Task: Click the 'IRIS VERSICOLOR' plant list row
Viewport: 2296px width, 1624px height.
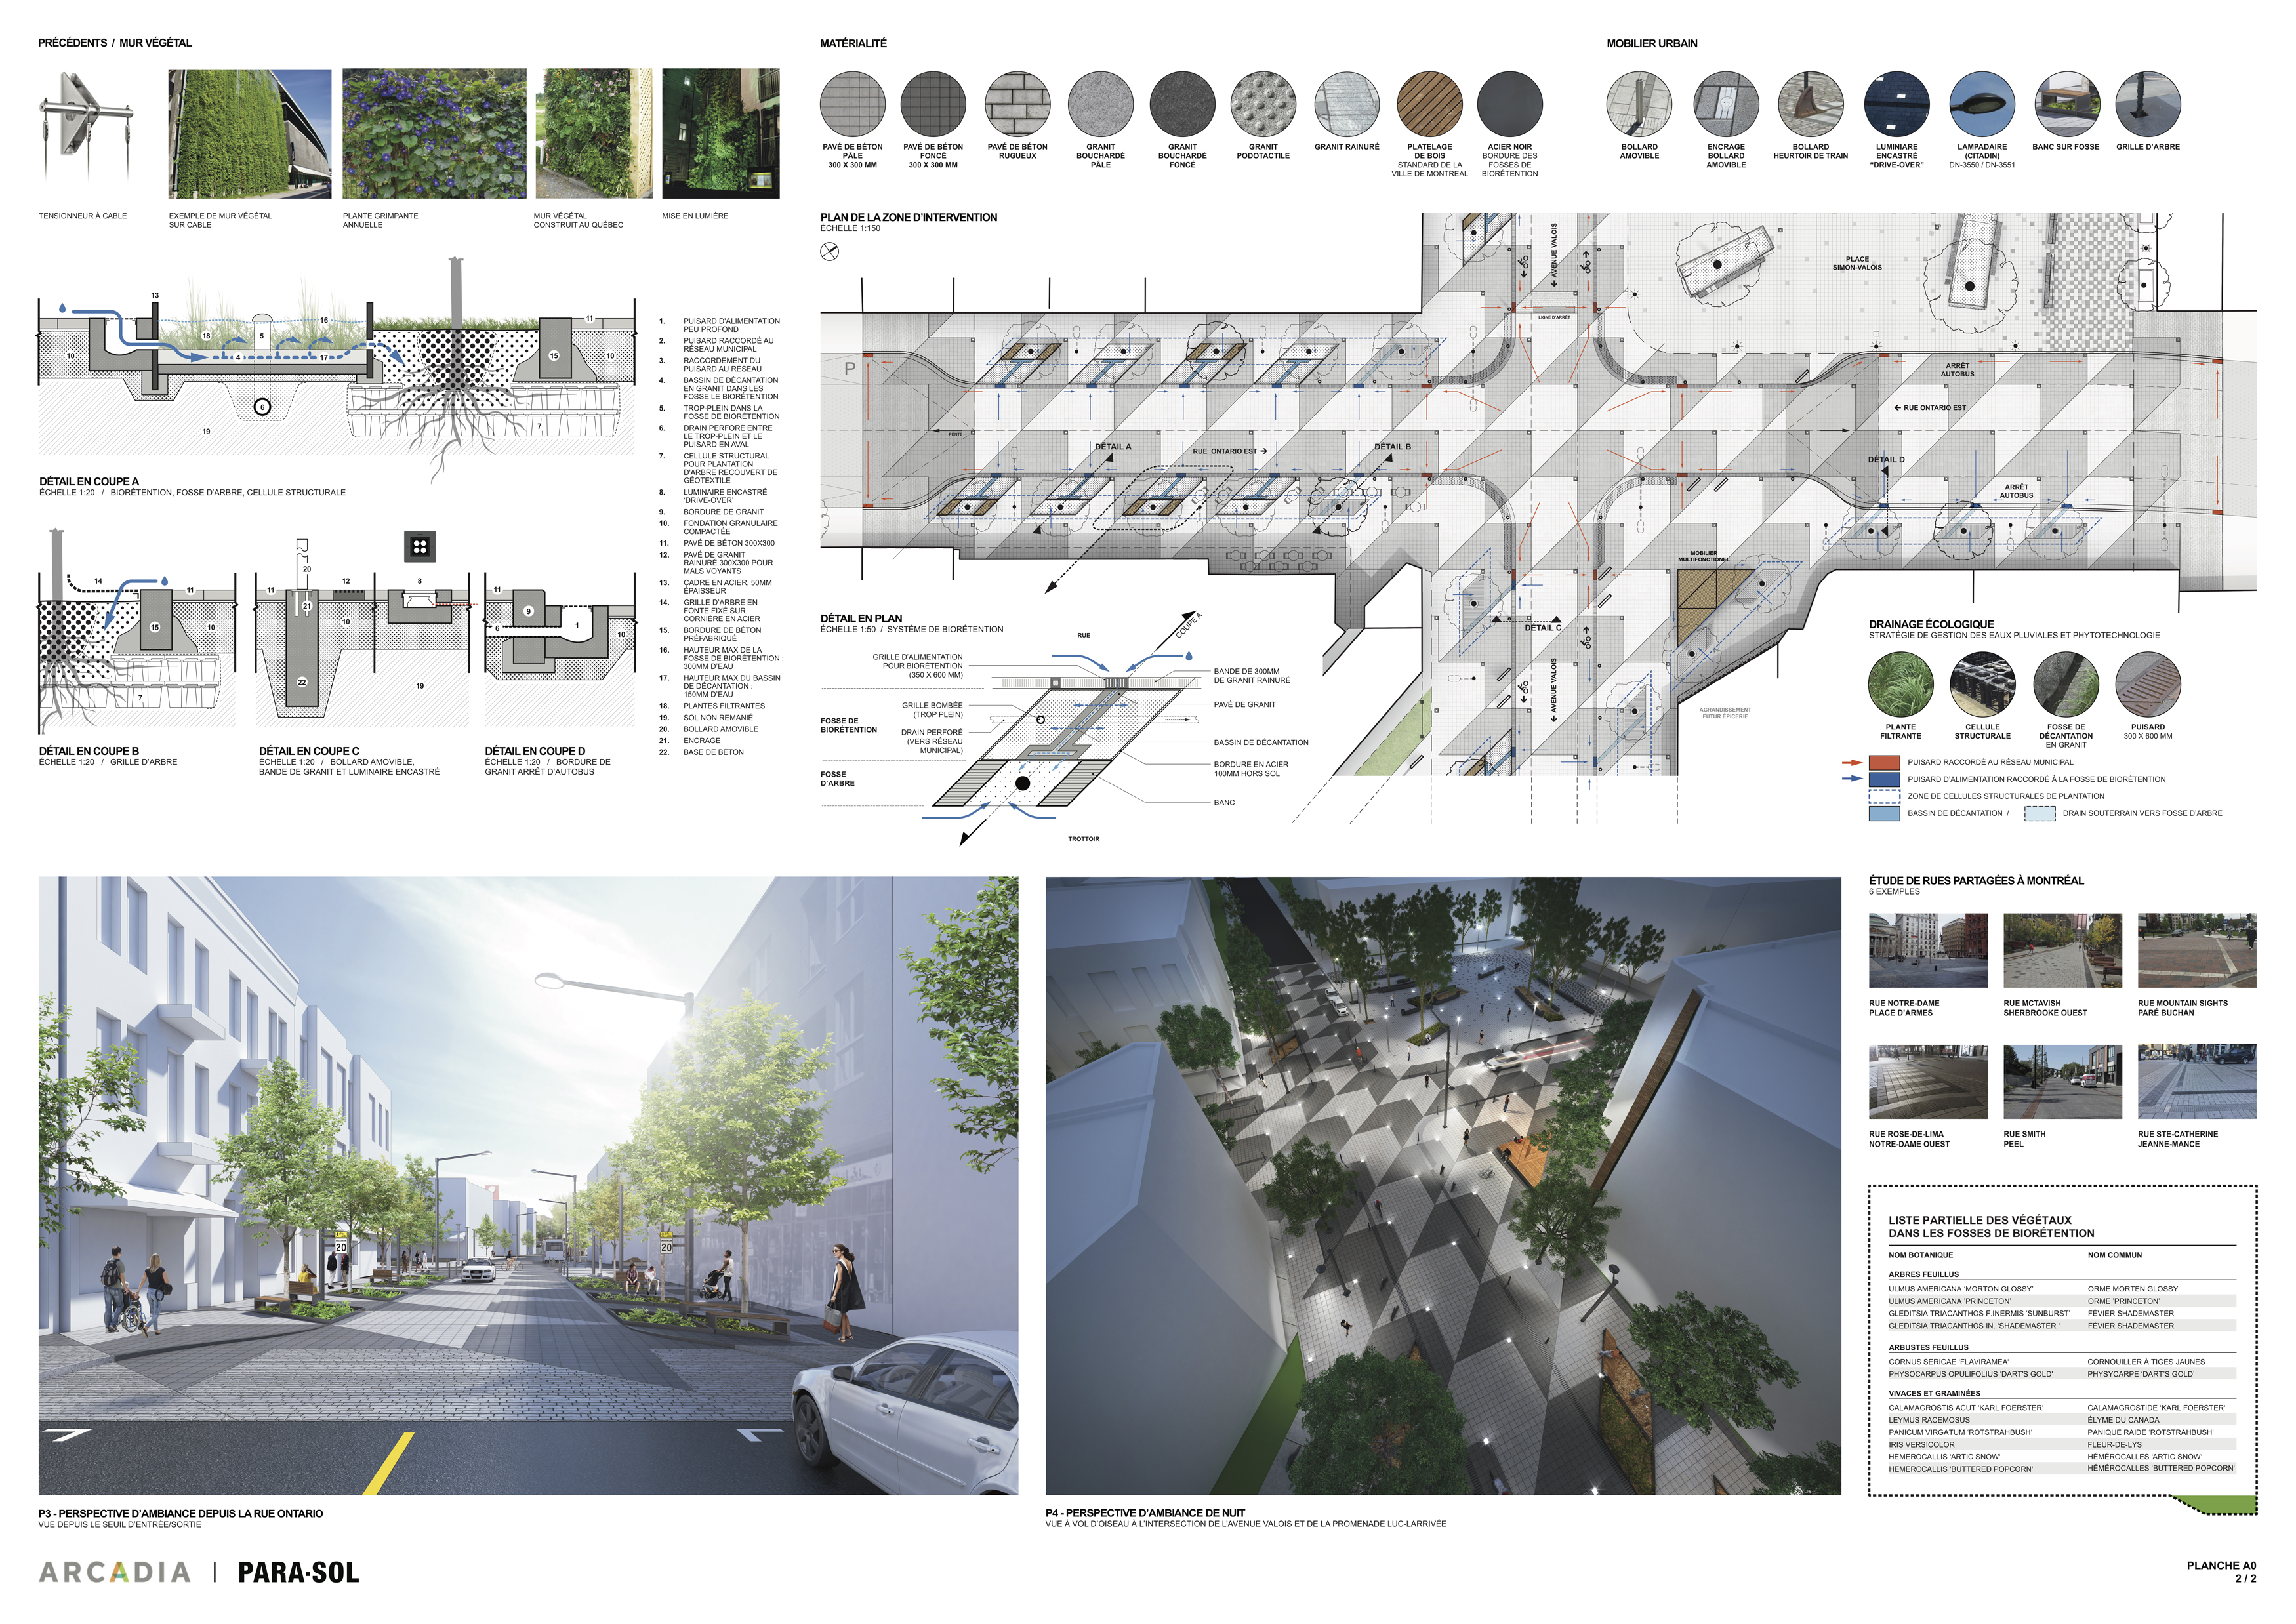Action: click(x=2061, y=1444)
